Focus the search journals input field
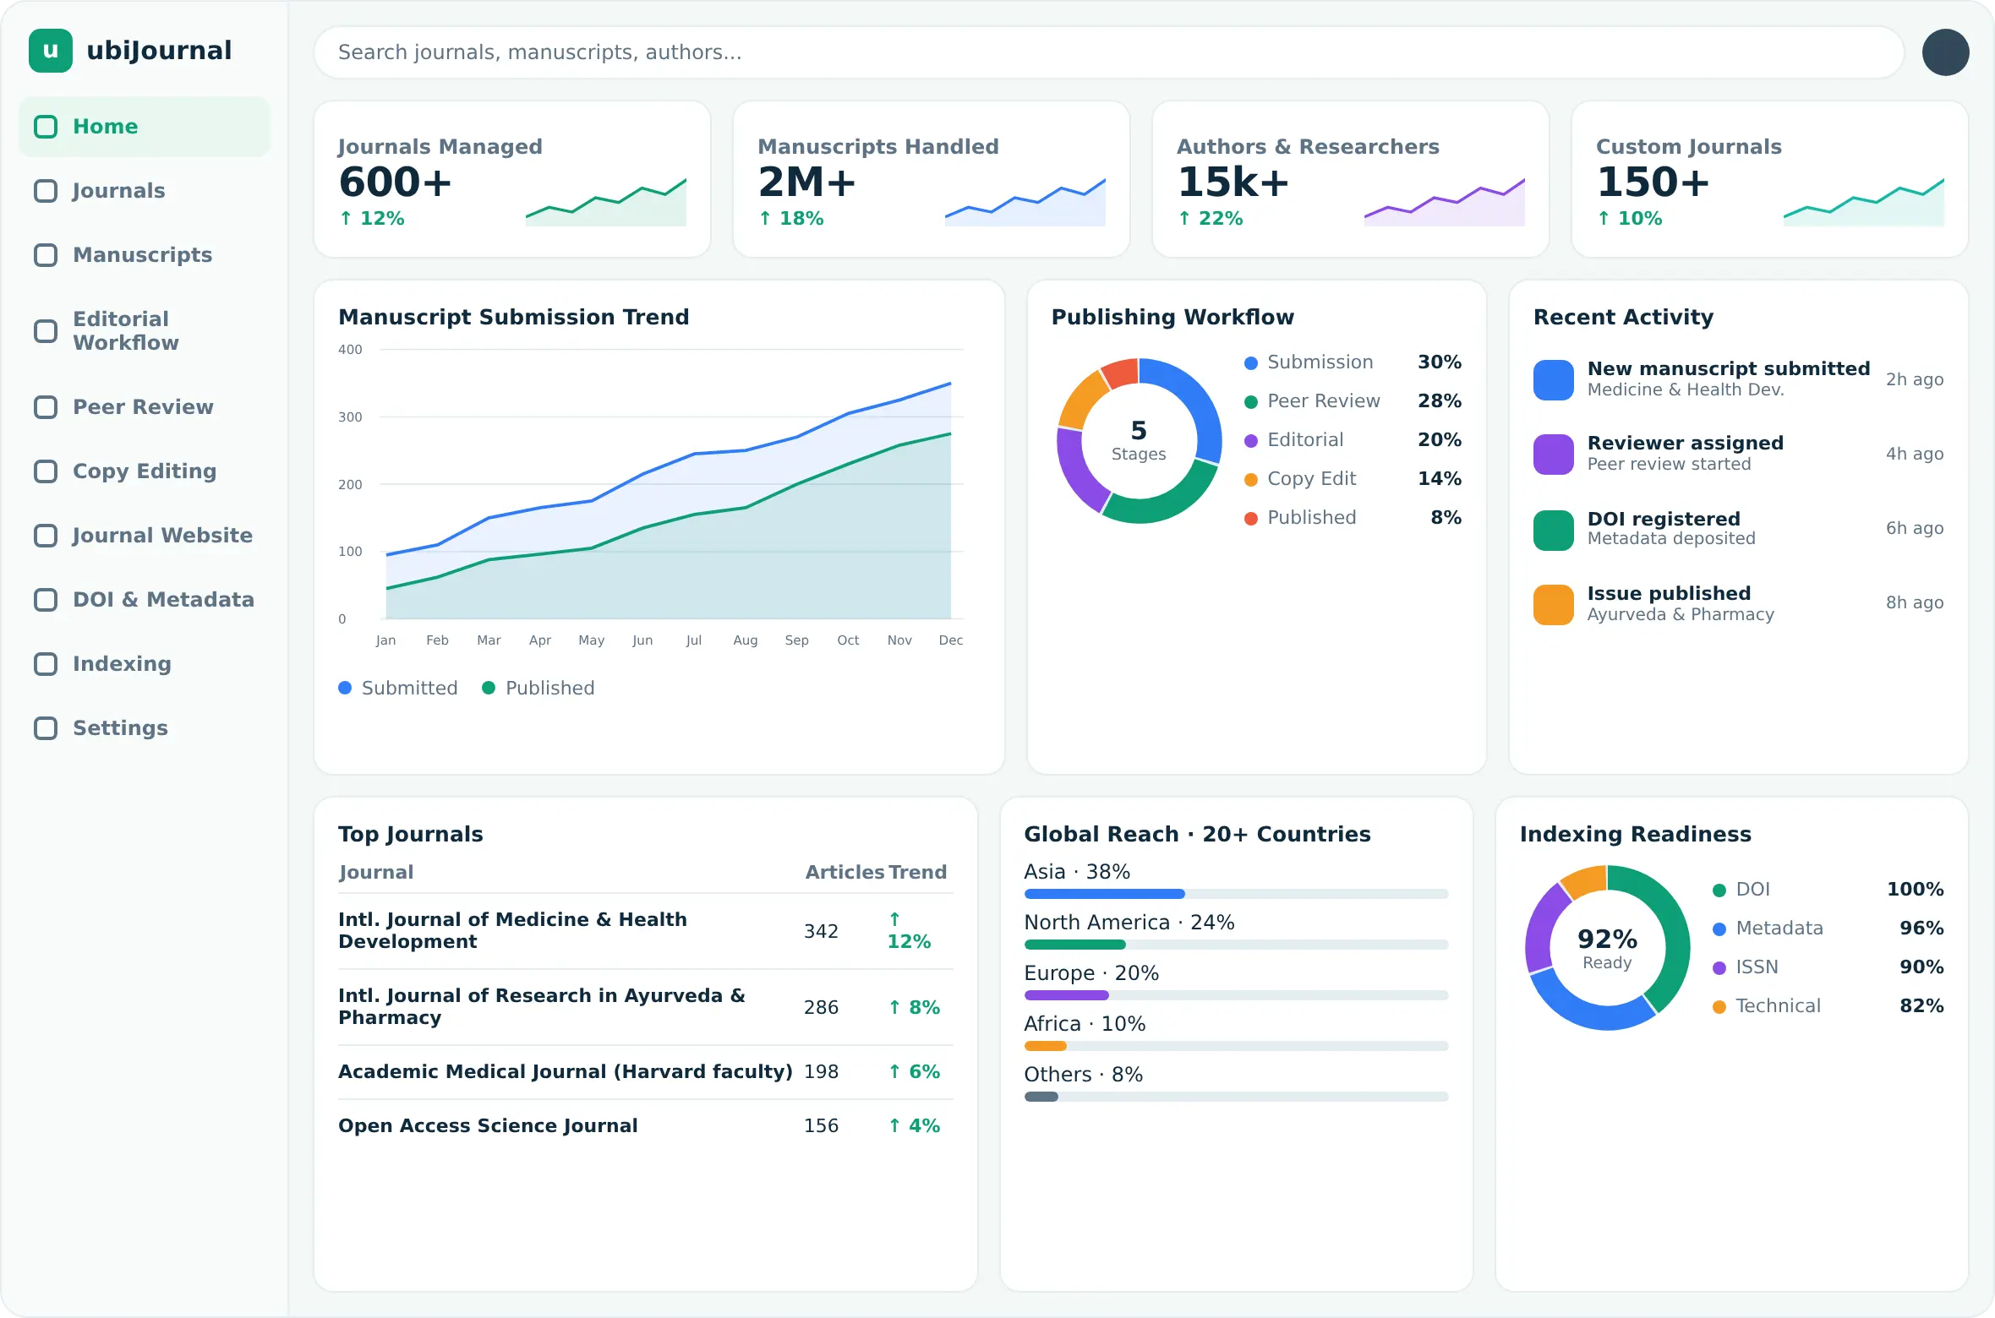Image resolution: width=1995 pixels, height=1318 pixels. 1108,52
